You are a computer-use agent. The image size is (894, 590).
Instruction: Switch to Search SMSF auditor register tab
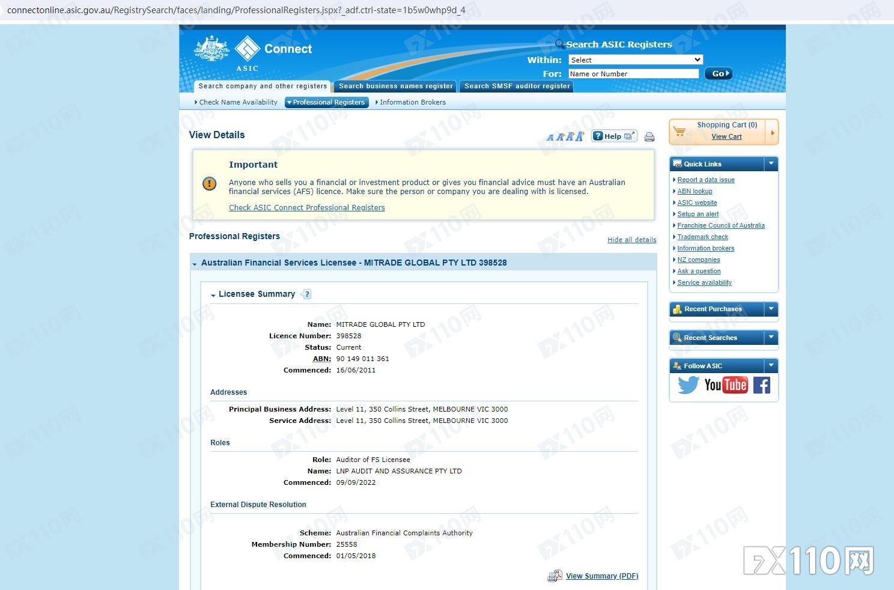tap(517, 87)
